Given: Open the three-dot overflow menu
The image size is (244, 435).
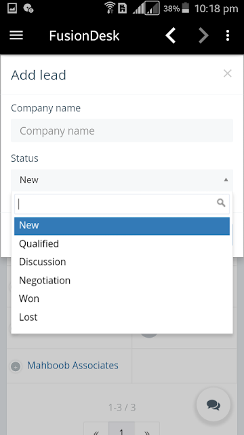Looking at the screenshot, I should coord(228,35).
